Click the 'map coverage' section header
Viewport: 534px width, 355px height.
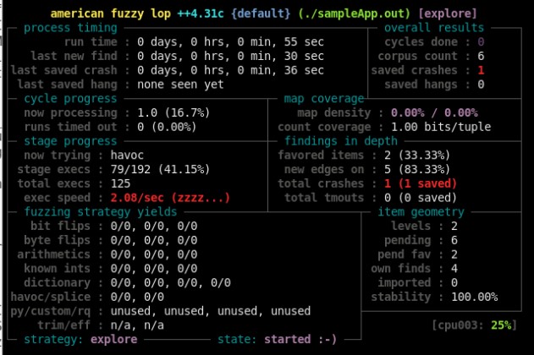[324, 99]
